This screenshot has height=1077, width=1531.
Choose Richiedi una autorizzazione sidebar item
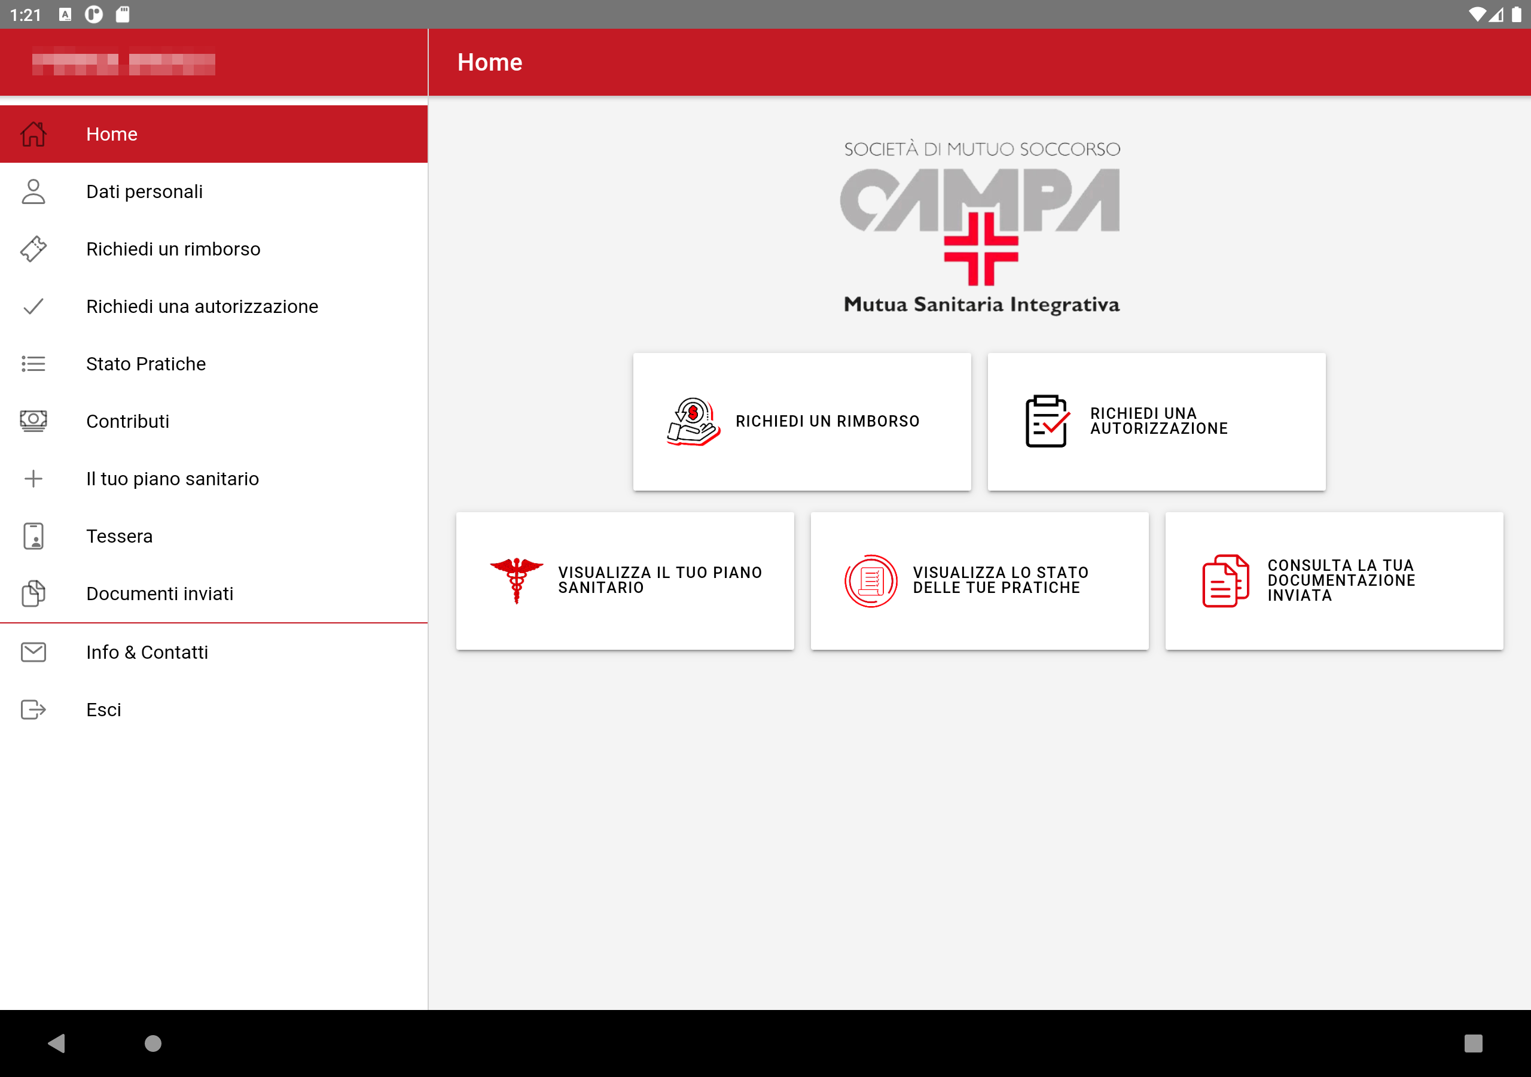pos(202,306)
